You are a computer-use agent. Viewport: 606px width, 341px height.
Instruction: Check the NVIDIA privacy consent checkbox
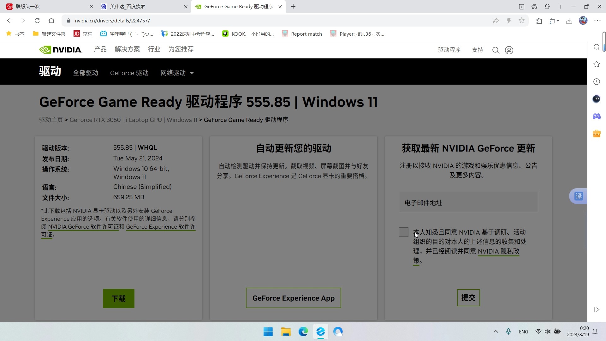point(403,232)
